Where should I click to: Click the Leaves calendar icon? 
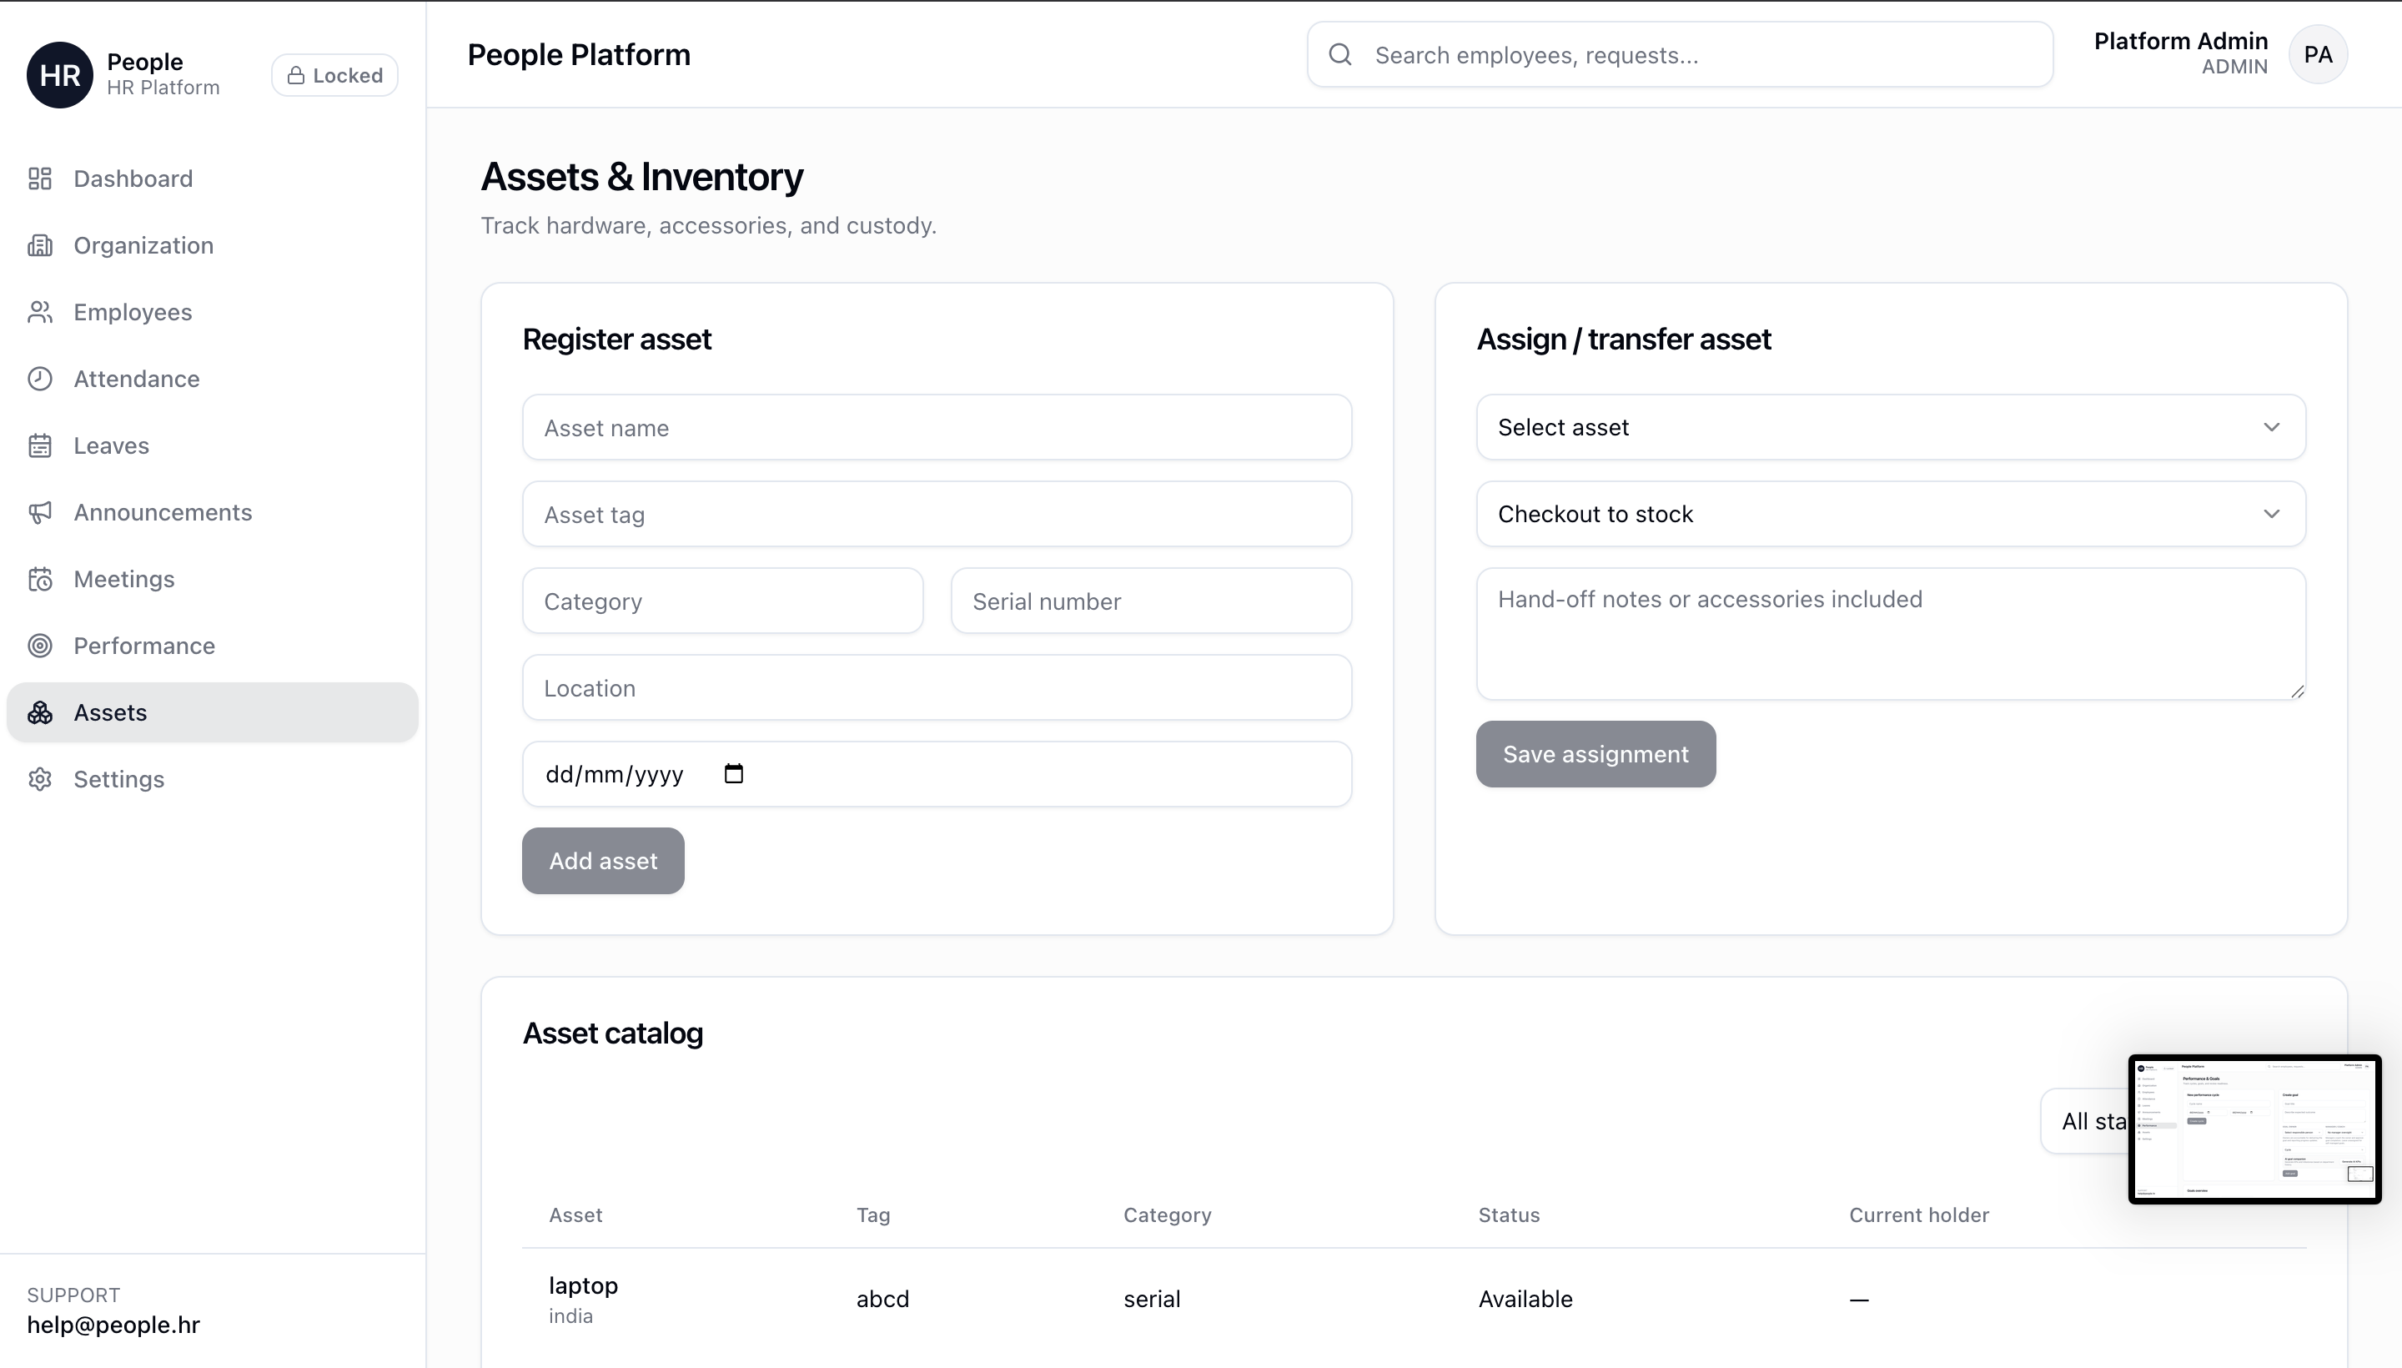point(39,445)
